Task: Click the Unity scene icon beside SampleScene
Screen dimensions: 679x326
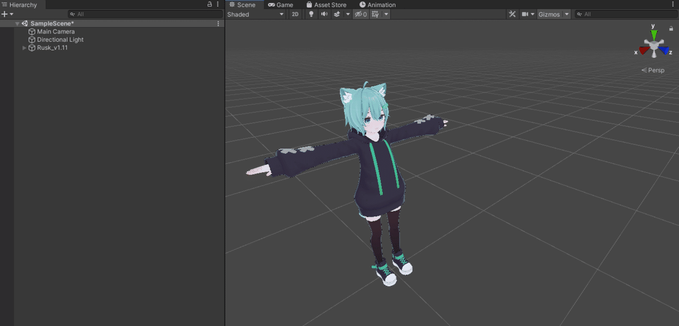Action: tap(25, 24)
